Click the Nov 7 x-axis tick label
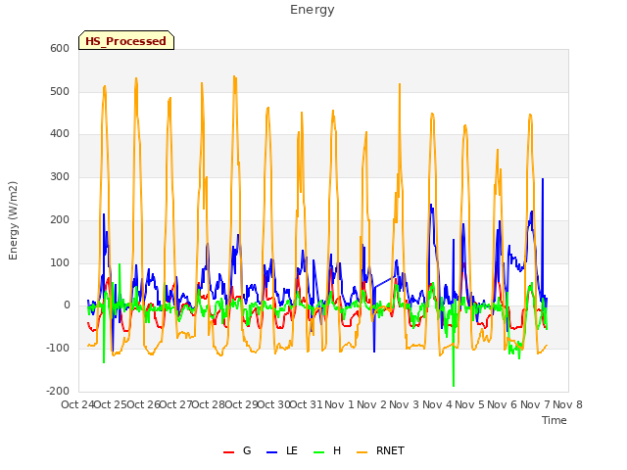The width and height of the screenshot is (627, 470). coord(536,404)
